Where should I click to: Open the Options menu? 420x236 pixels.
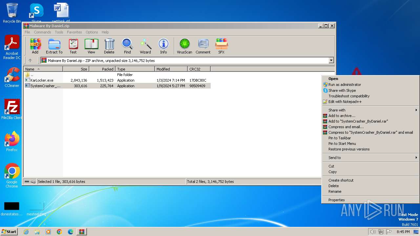92,32
